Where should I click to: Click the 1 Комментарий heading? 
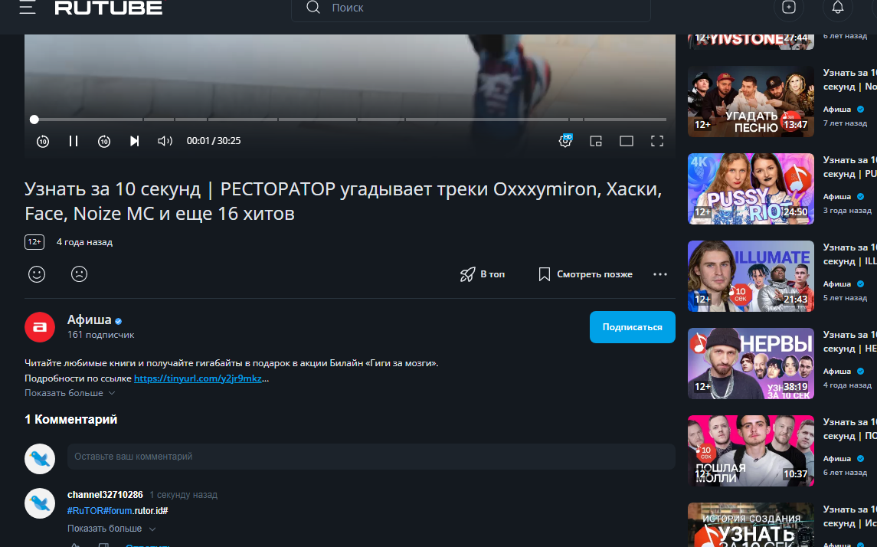(71, 420)
